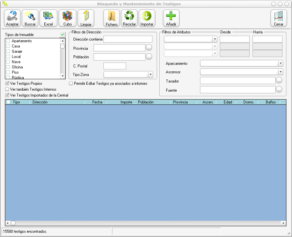This screenshot has height=237, width=292.
Task: Enable Ver también Testigos Internos
Action: tap(8, 89)
